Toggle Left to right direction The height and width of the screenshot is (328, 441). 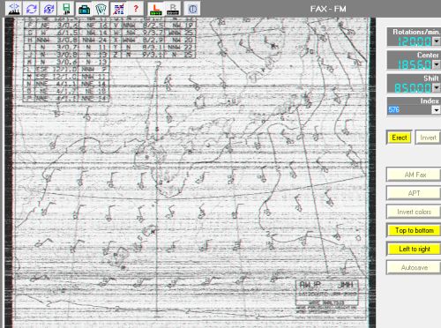coord(414,249)
